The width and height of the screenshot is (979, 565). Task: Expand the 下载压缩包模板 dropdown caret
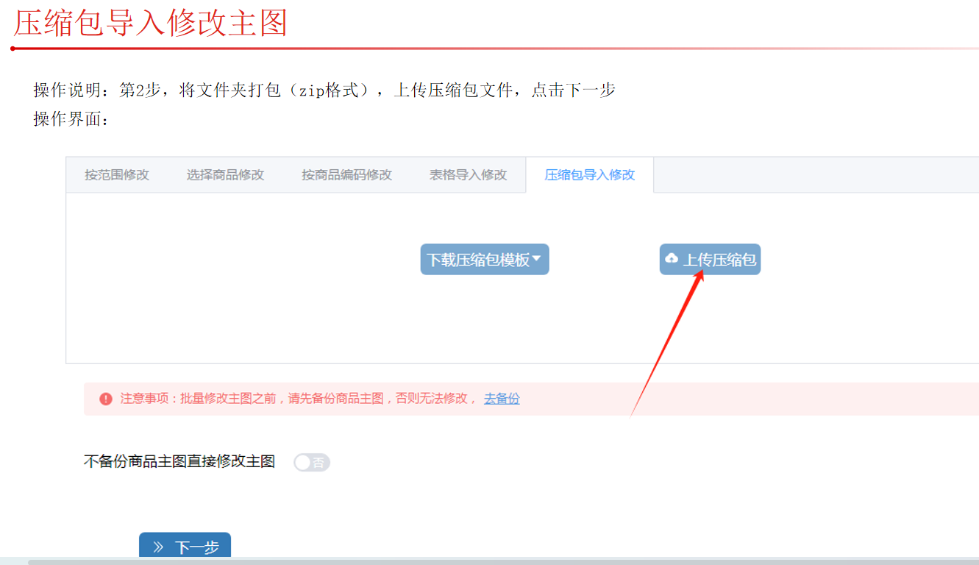tap(536, 259)
